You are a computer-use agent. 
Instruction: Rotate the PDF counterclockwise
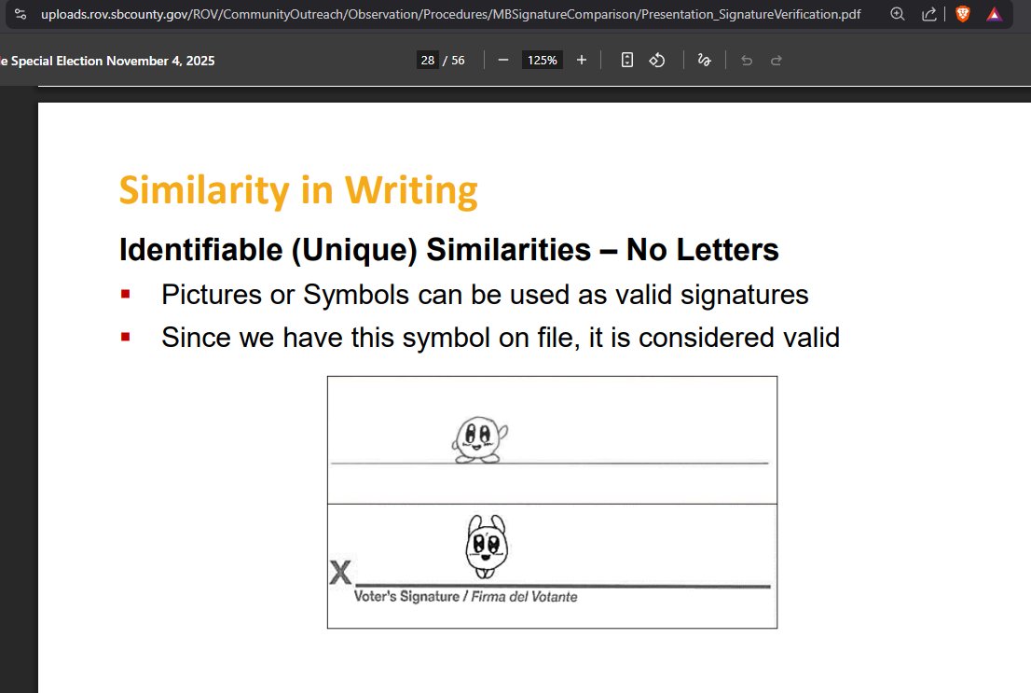pos(657,60)
